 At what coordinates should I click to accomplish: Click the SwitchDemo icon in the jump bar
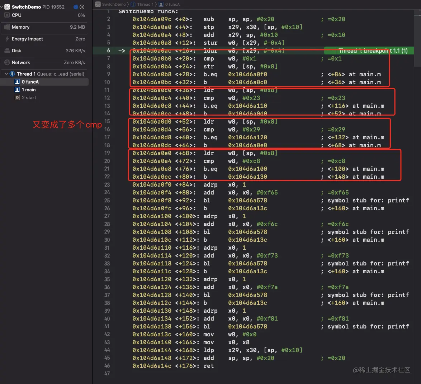coord(98,4)
